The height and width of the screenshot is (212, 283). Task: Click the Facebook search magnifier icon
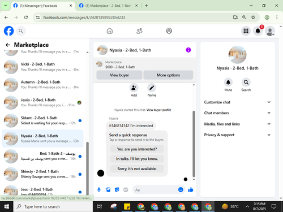click(x=21, y=31)
